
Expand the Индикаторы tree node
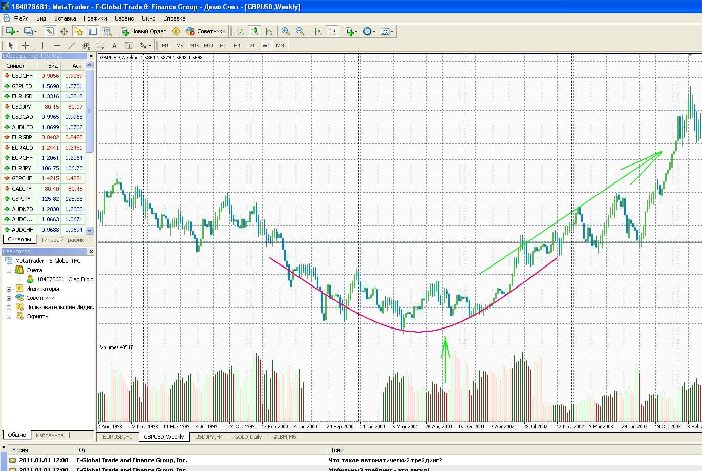(9, 289)
